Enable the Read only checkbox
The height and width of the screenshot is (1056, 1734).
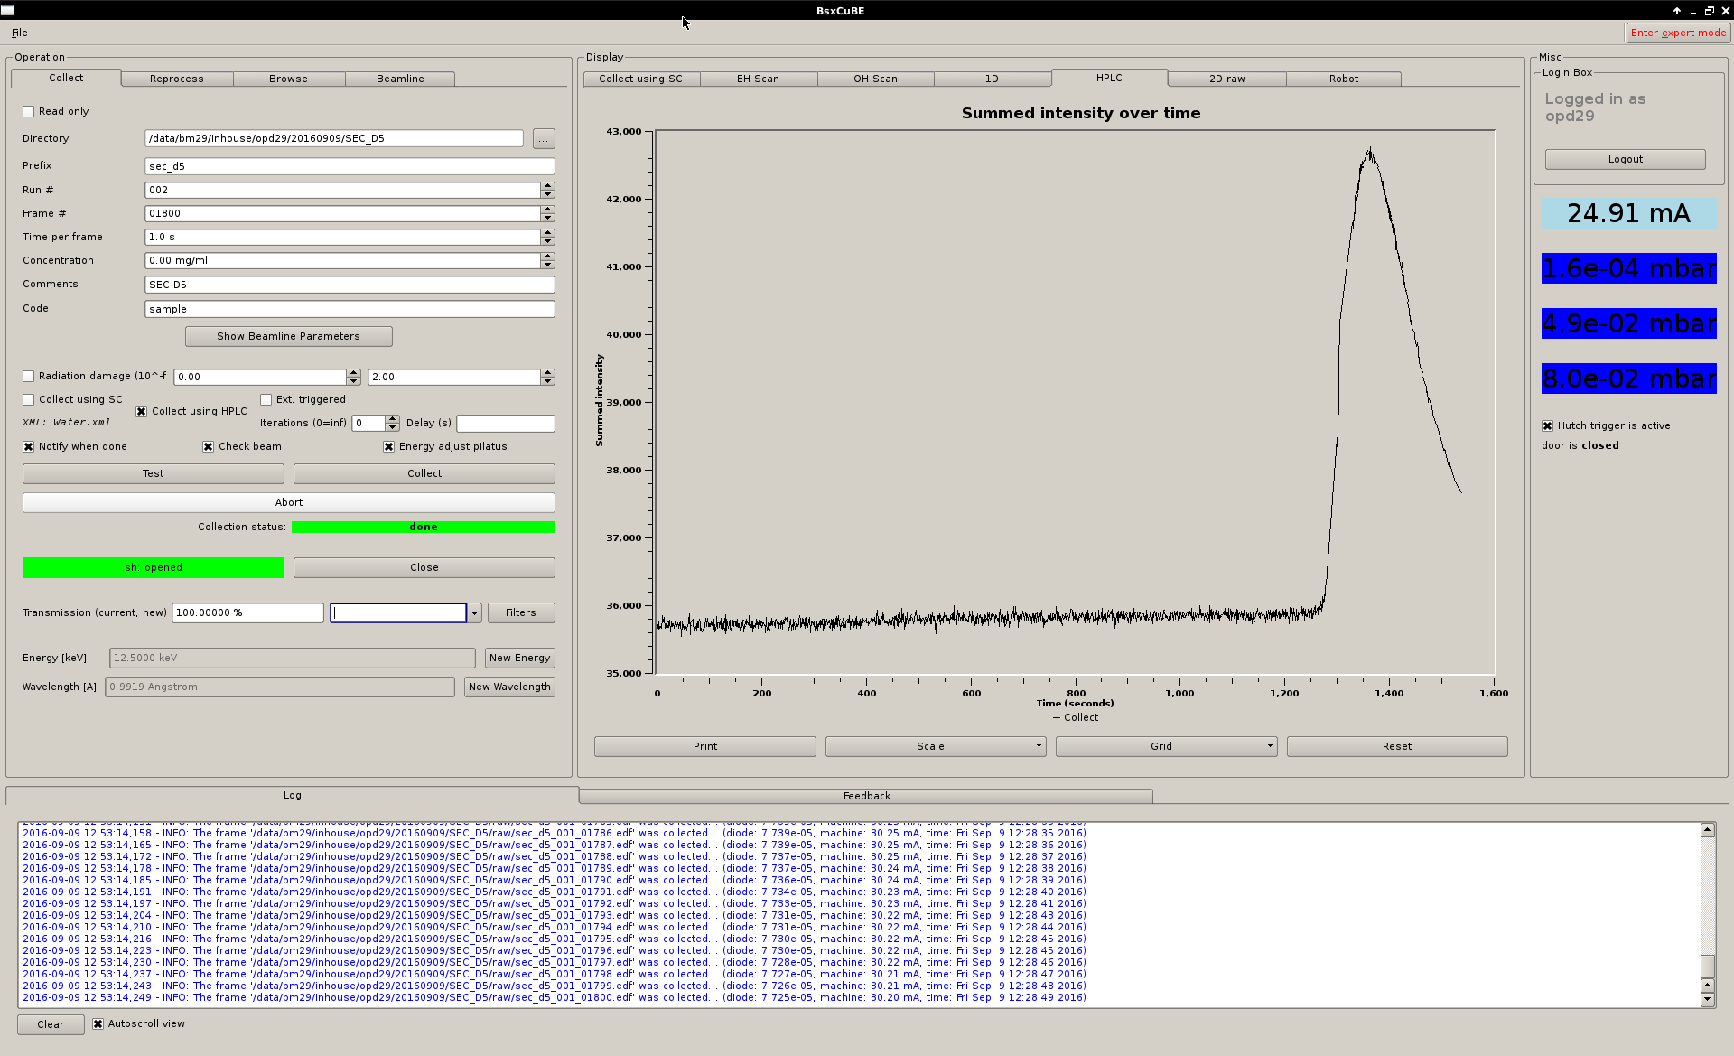click(x=29, y=112)
